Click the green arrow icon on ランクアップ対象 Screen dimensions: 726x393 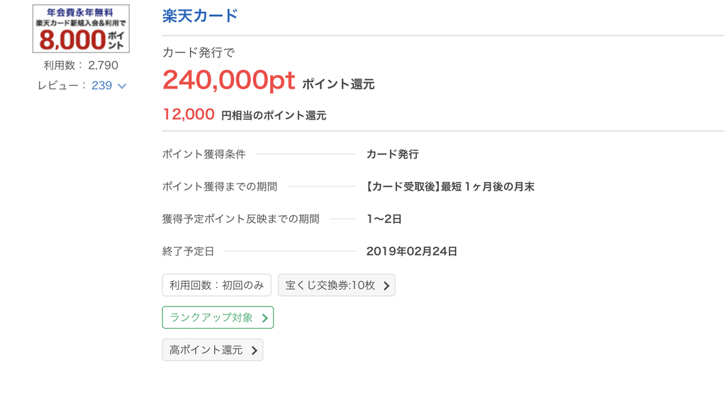pos(265,318)
